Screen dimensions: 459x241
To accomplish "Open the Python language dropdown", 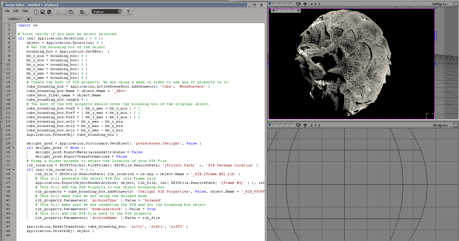I will [x=107, y=12].
